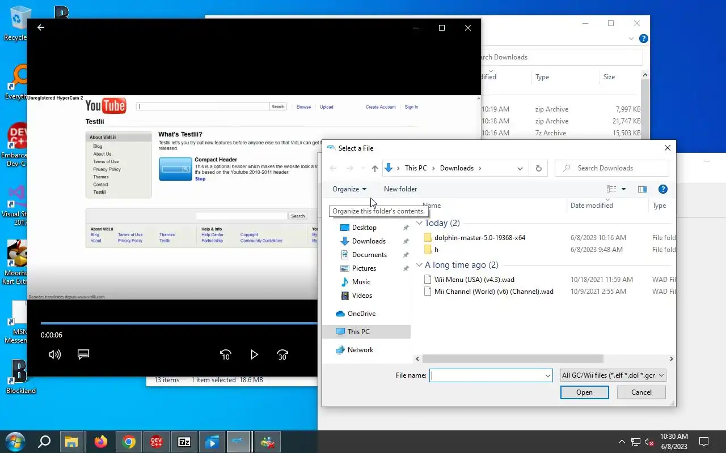
Task: Open the File name combo dropdown arrow
Action: click(547, 375)
